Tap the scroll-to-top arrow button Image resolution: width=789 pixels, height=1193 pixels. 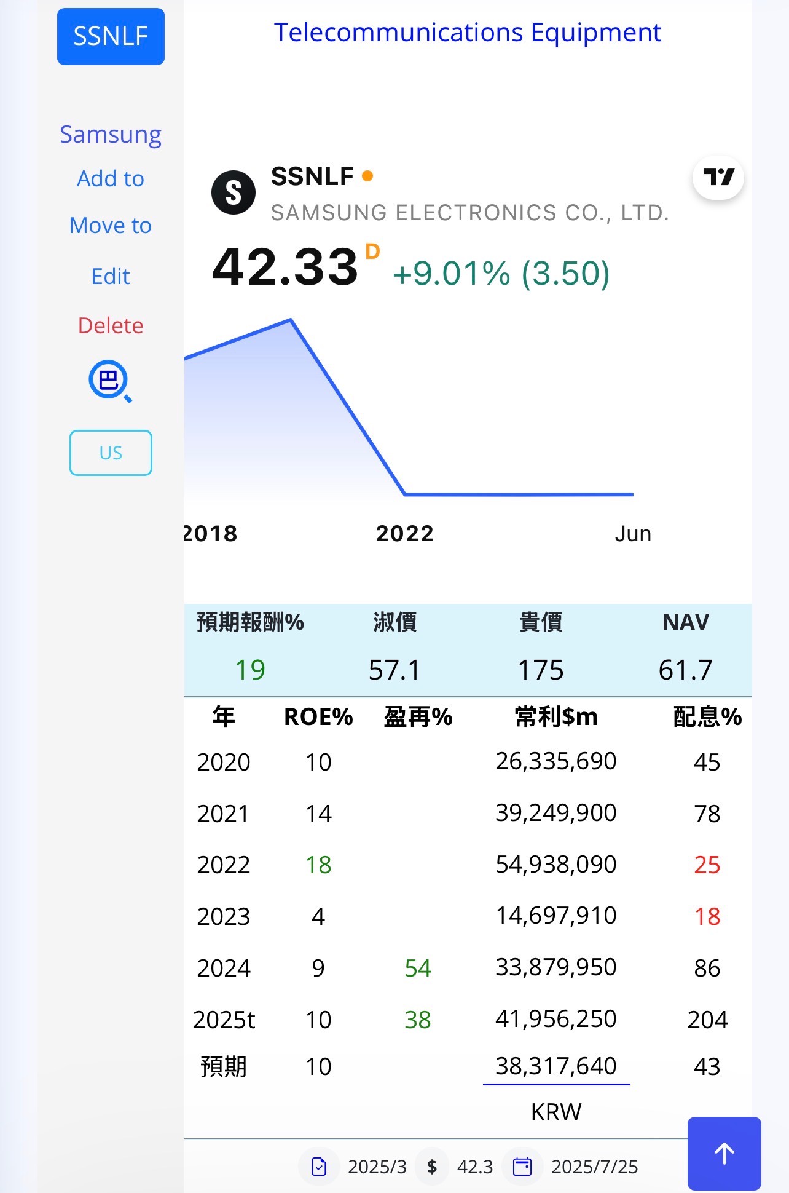click(724, 1153)
